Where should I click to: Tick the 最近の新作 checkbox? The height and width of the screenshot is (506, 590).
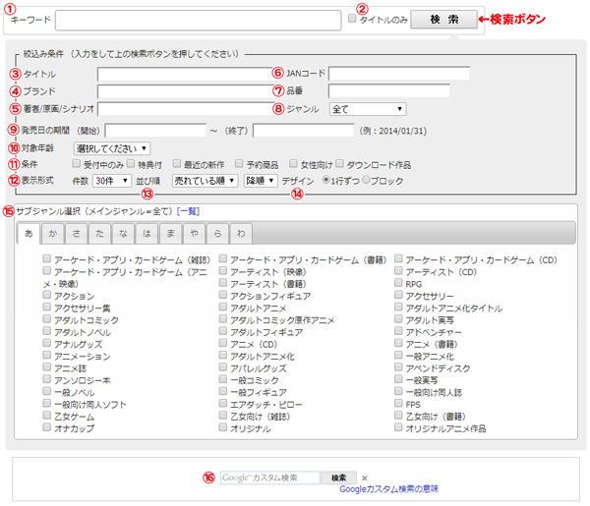point(176,163)
